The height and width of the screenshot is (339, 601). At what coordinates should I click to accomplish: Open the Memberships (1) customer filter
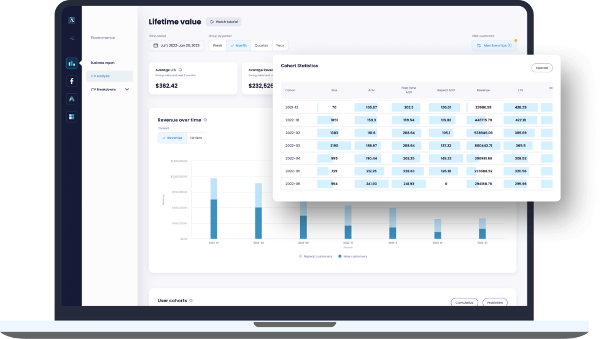coord(494,45)
